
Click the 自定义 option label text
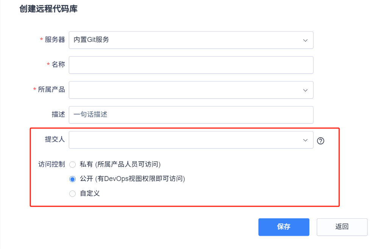(x=90, y=193)
